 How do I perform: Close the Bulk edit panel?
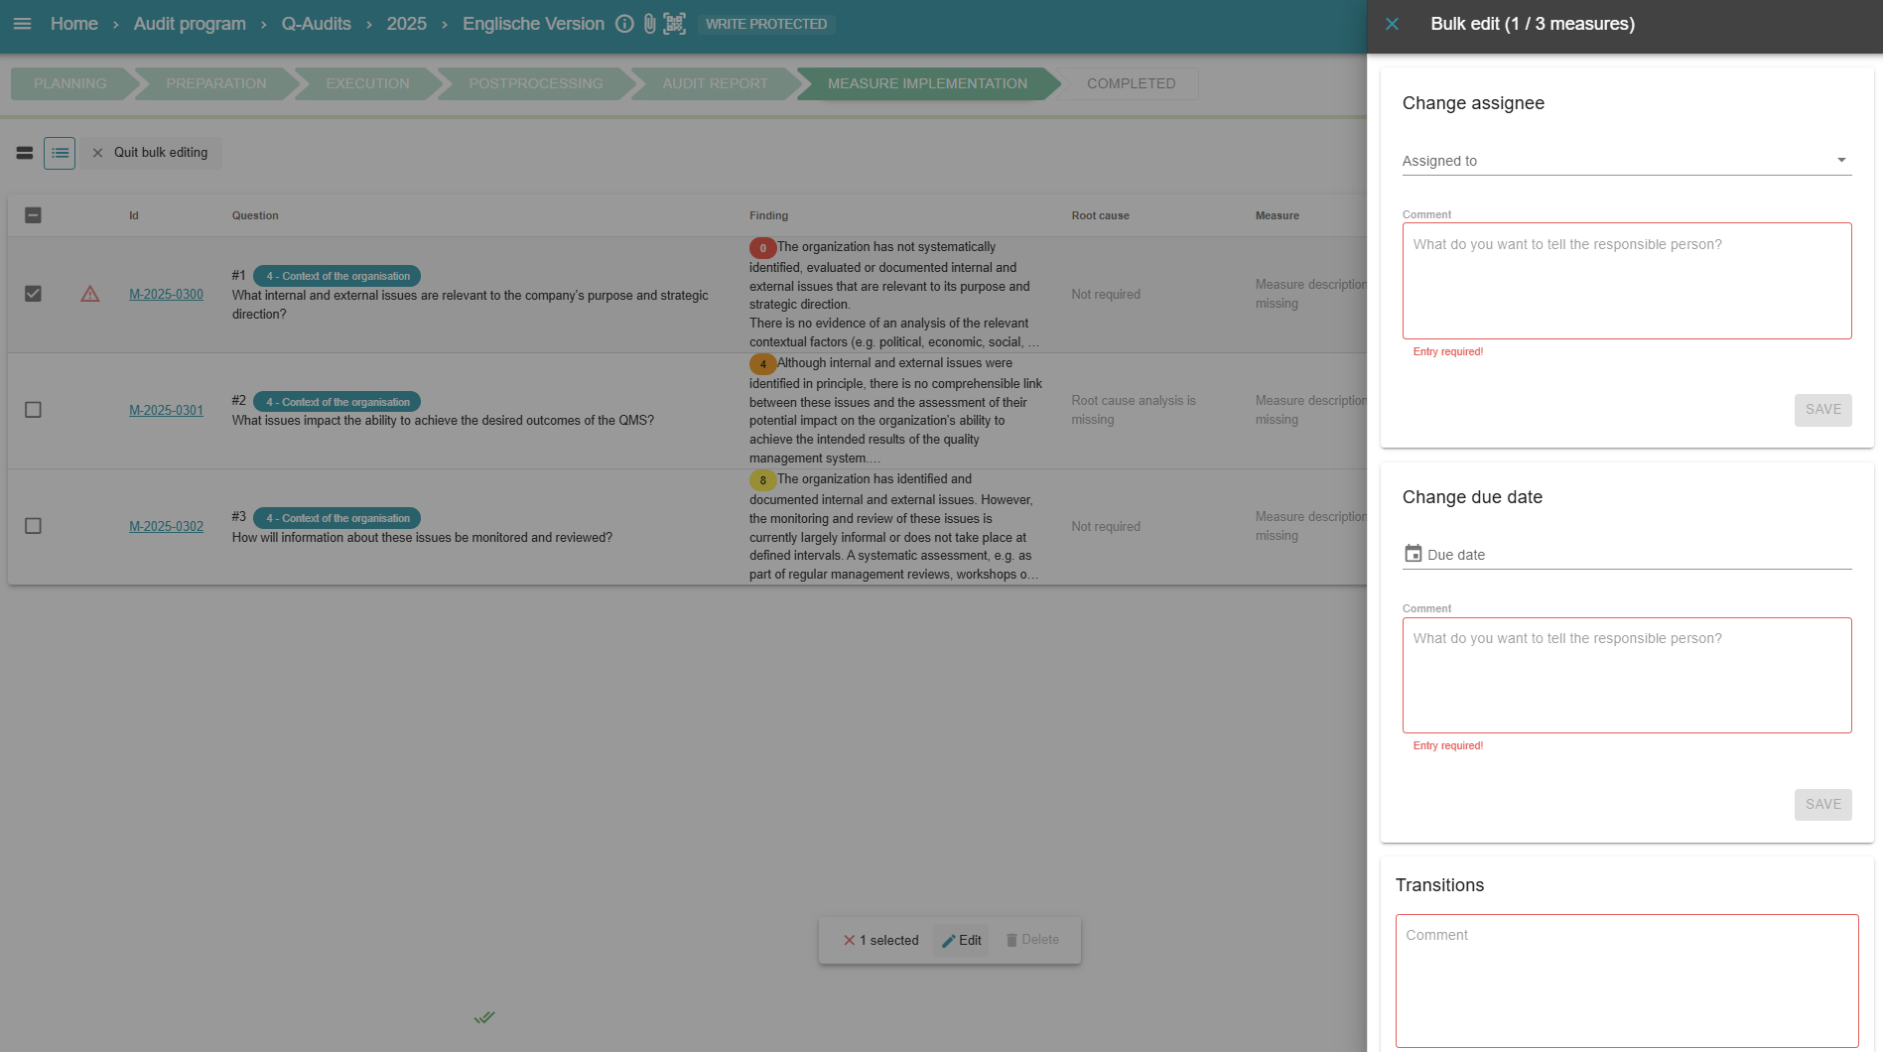(x=1392, y=24)
